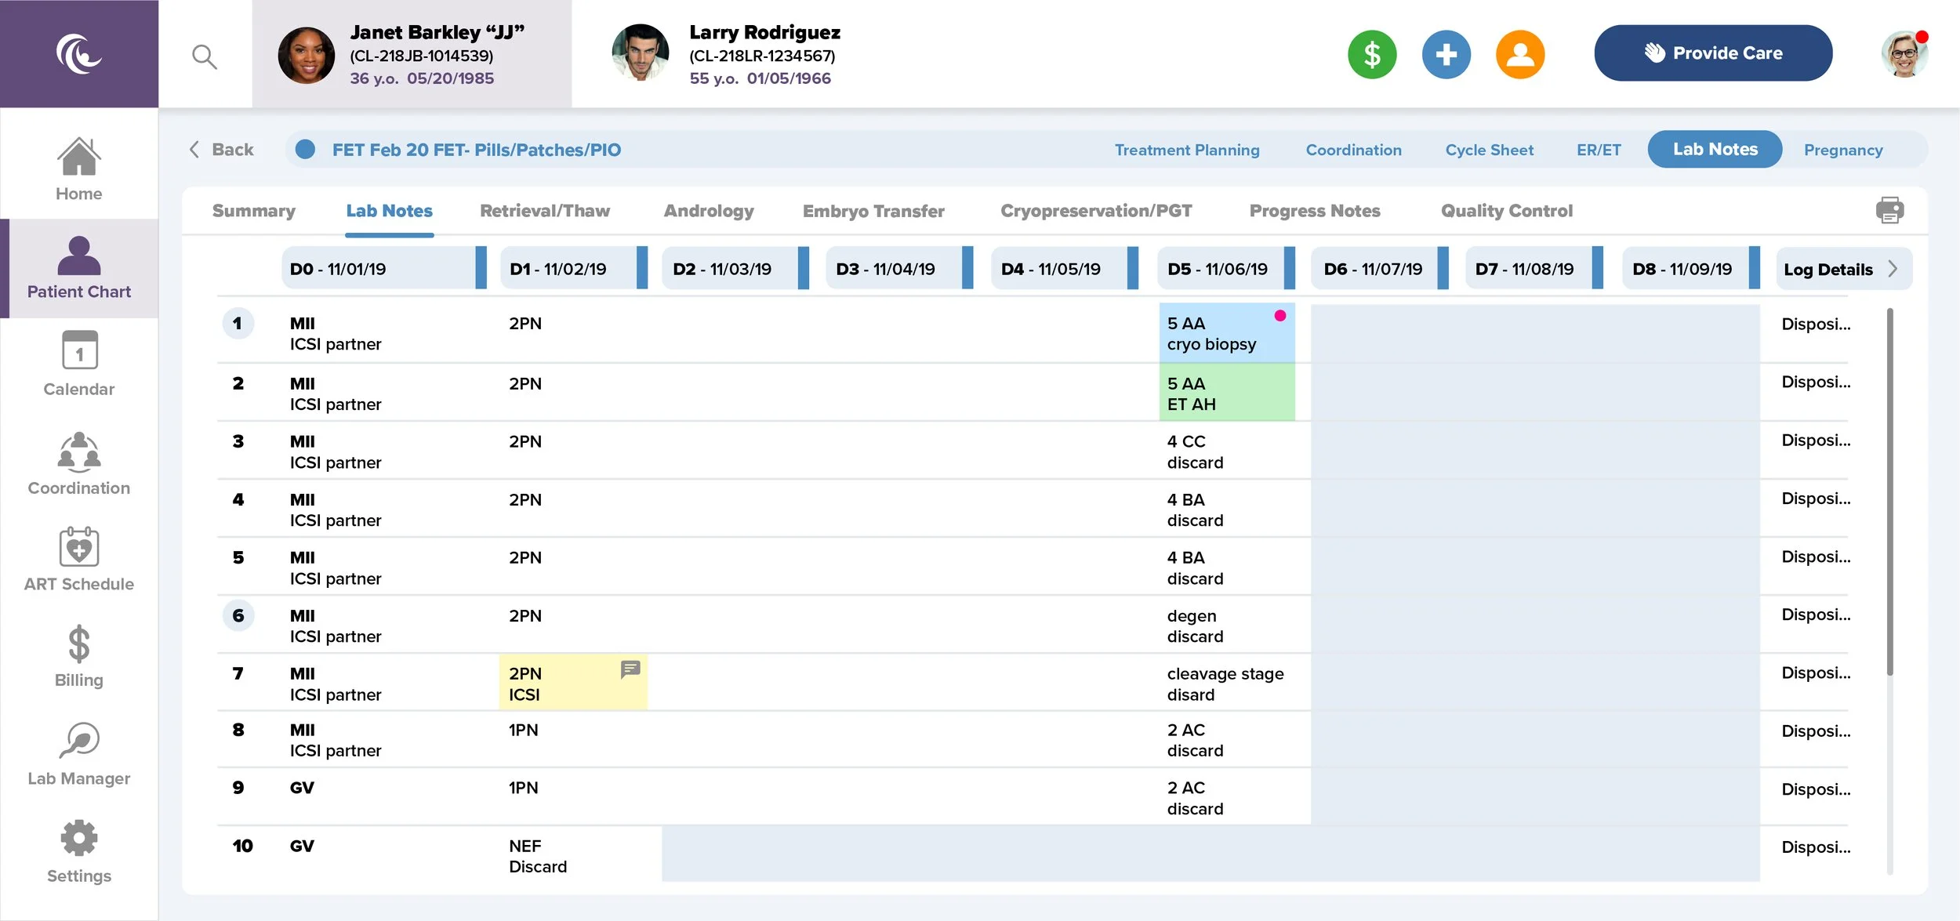Image resolution: width=1960 pixels, height=921 pixels.
Task: Click the Provide Care button
Action: [1712, 53]
